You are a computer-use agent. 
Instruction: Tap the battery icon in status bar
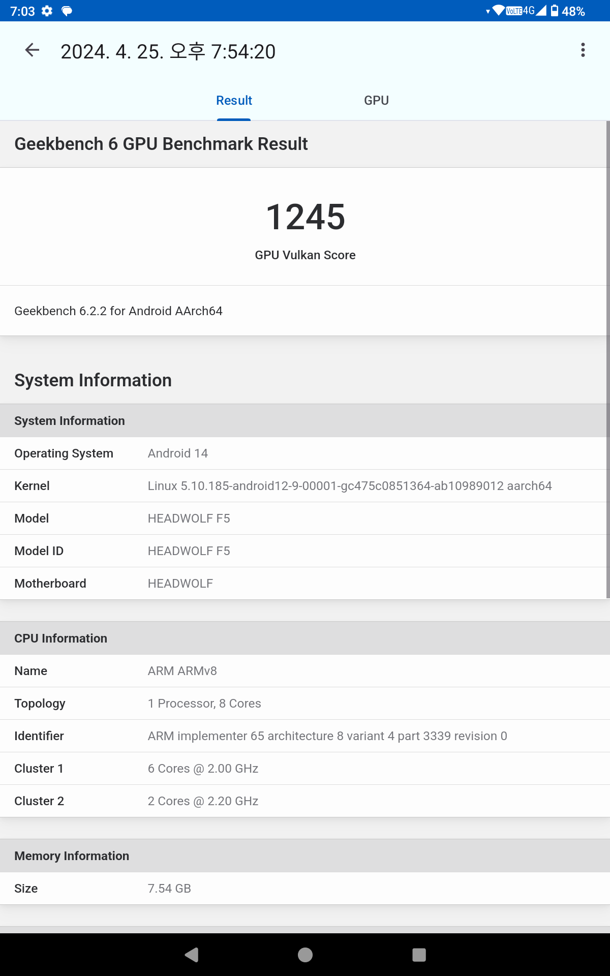tap(555, 11)
